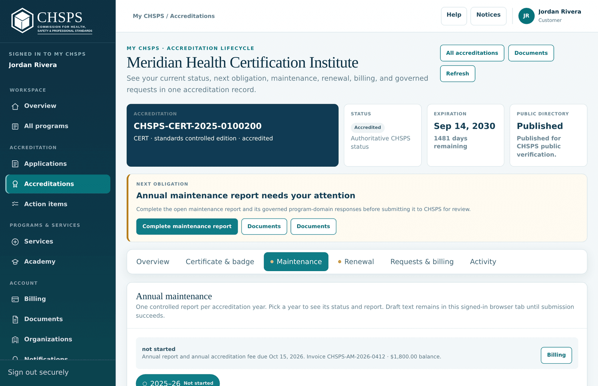Switch to the Overview tab
598x386 pixels.
click(152, 262)
